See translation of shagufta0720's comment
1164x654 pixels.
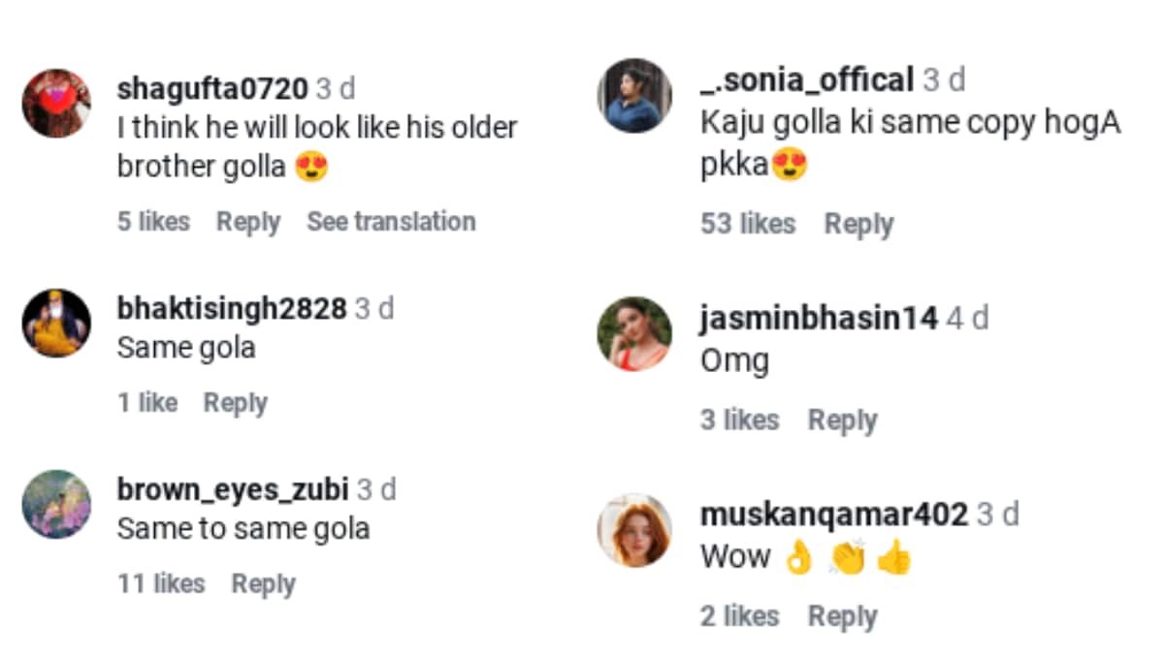(390, 222)
